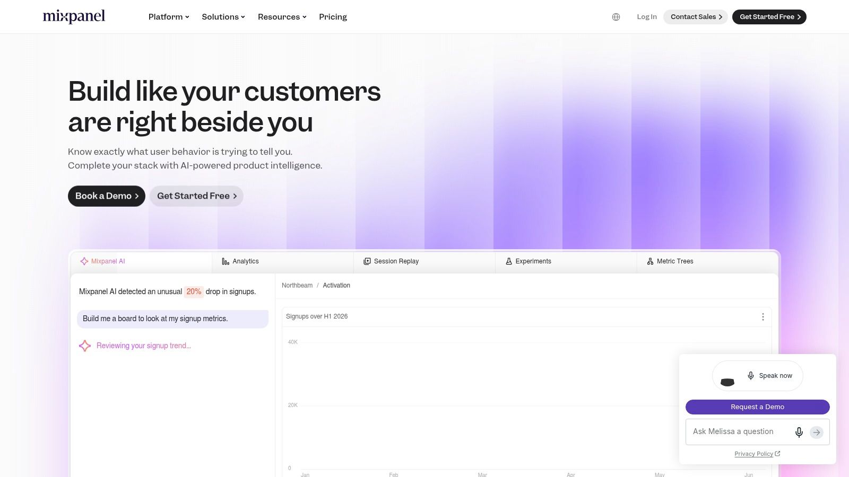Click the Session Replay icon
Viewport: 849px width, 477px height.
pyautogui.click(x=367, y=261)
